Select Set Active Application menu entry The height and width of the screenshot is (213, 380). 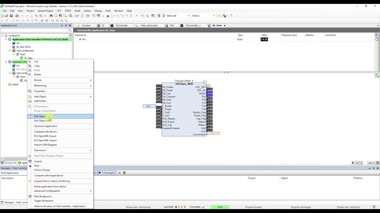[x=61, y=126]
